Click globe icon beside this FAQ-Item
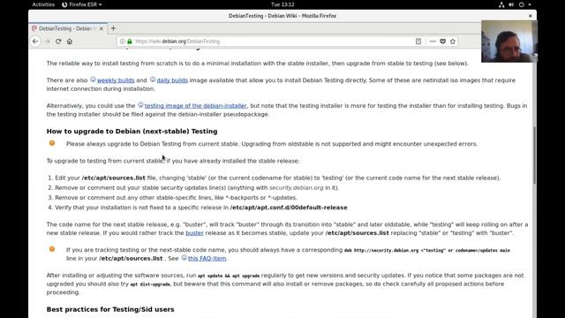 [x=184, y=258]
